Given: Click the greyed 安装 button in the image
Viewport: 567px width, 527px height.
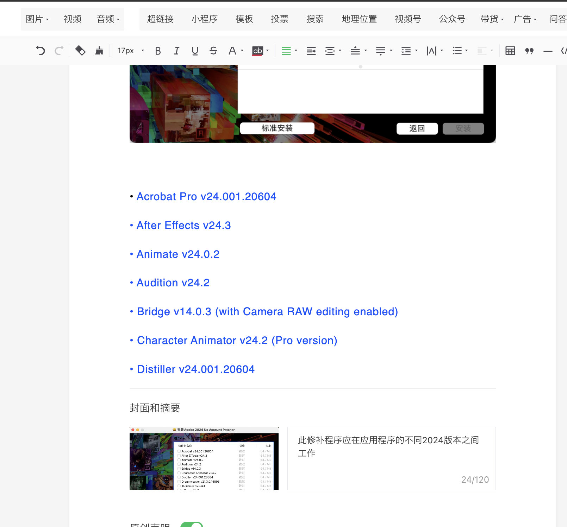Looking at the screenshot, I should coord(463,128).
